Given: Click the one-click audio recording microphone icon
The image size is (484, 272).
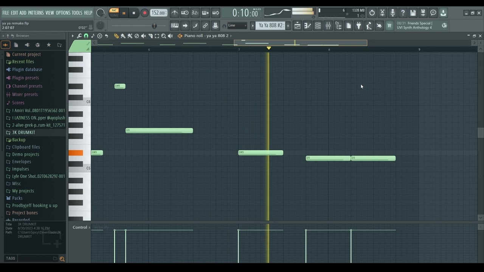Looking at the screenshot, I should pos(392,13).
